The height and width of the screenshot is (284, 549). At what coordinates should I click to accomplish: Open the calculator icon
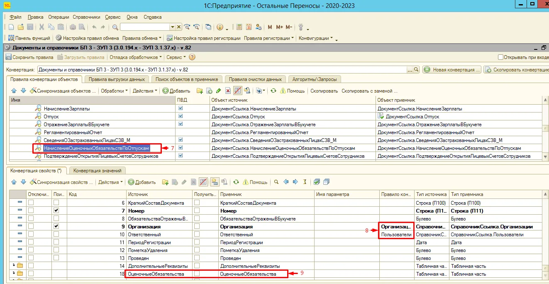pos(239,27)
